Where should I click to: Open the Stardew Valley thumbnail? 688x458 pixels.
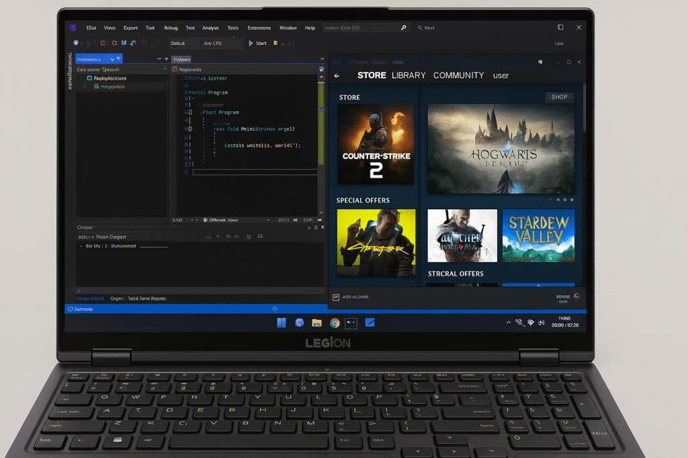point(538,235)
